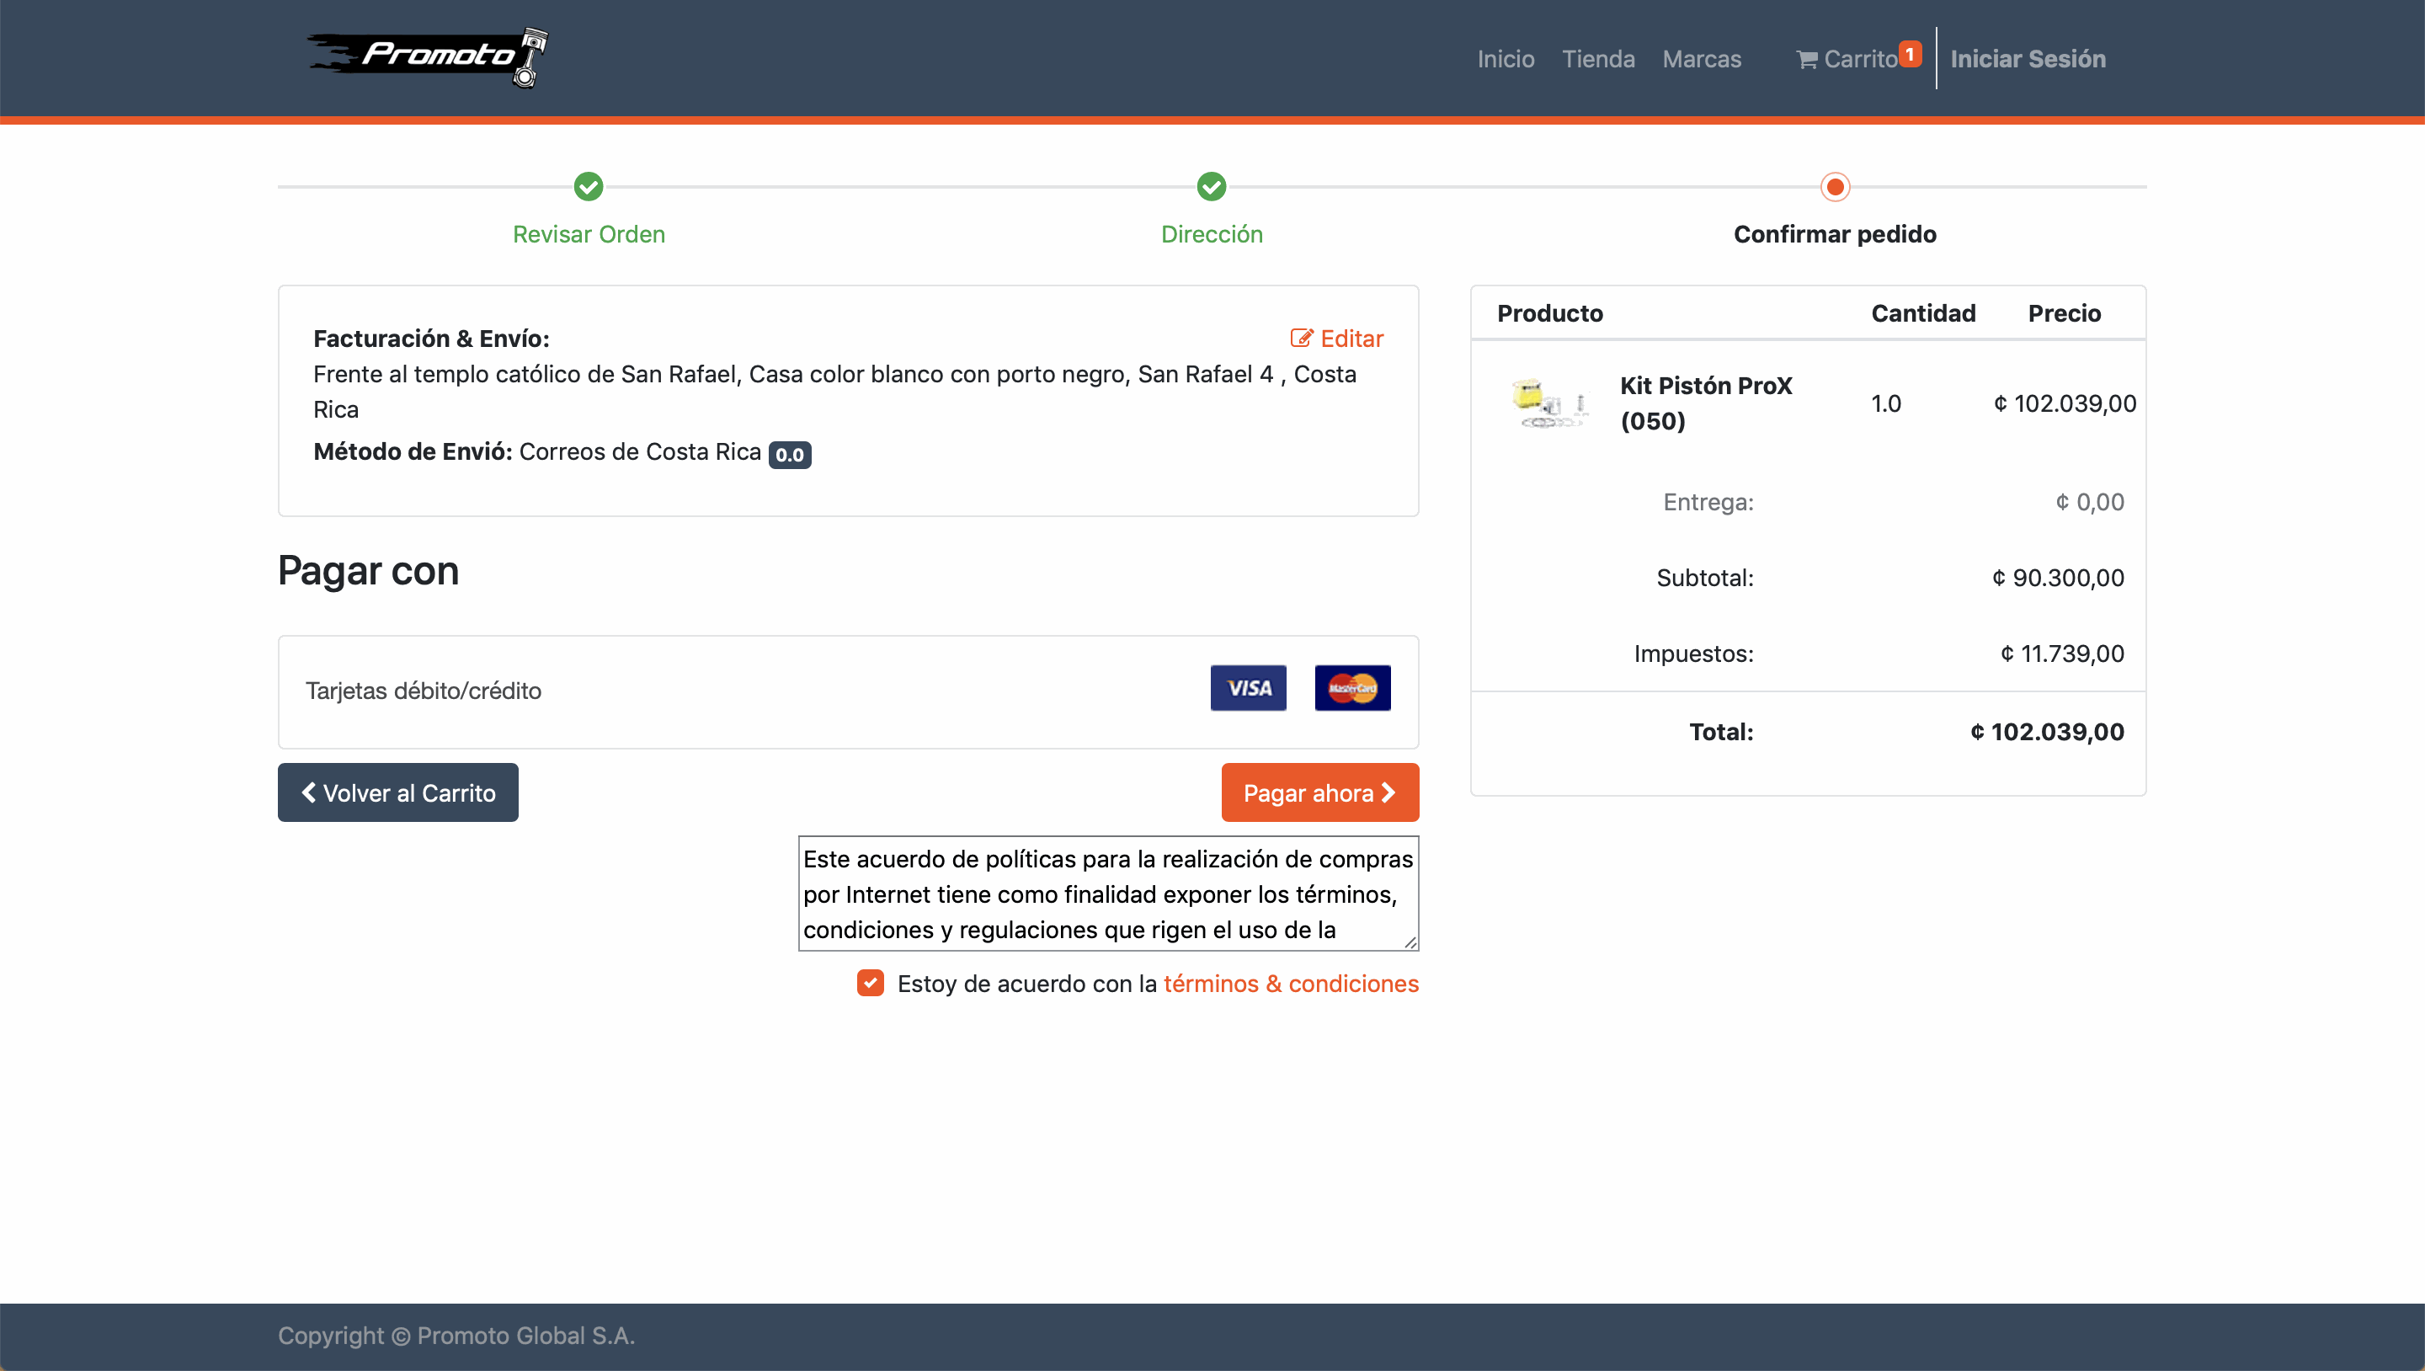The height and width of the screenshot is (1371, 2425).
Task: Click the Revisar Orden green checkmark step
Action: (589, 186)
